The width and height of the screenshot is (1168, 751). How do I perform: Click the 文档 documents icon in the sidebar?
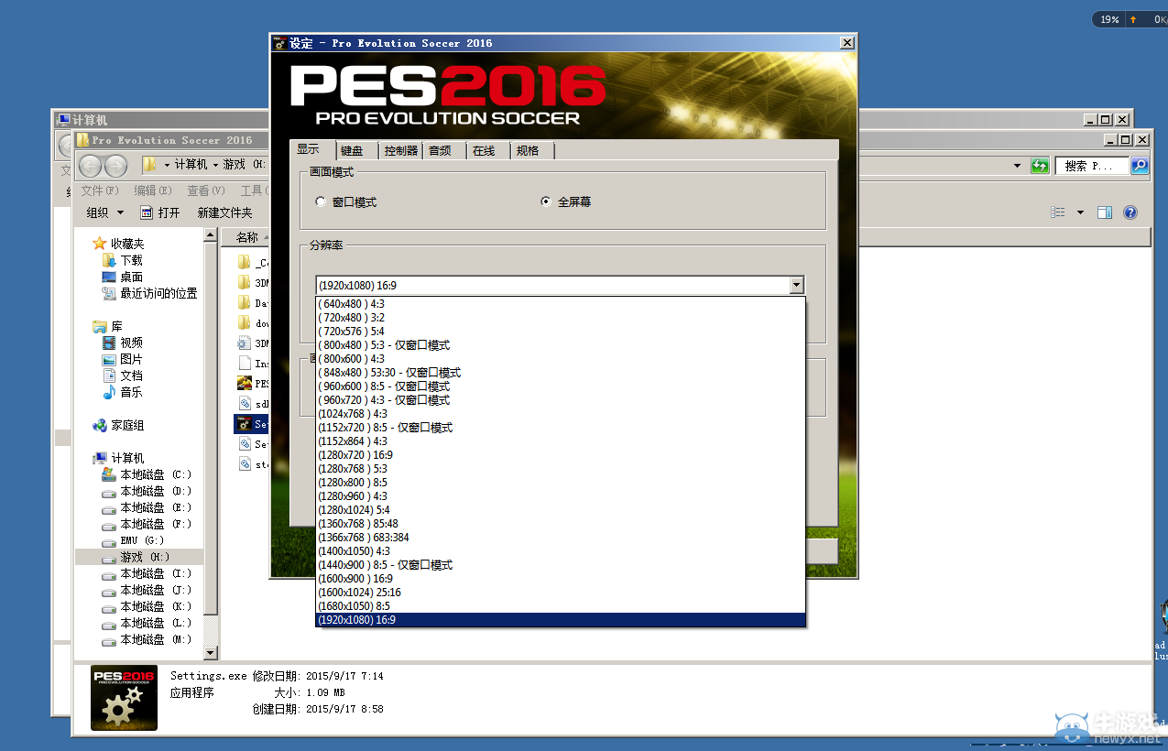109,375
